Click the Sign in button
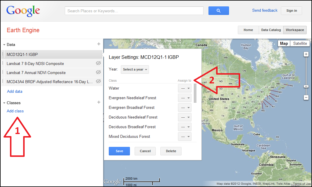 [x=291, y=11]
